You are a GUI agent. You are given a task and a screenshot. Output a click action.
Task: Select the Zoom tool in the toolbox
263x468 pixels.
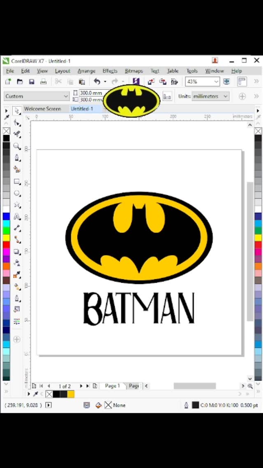[17, 146]
